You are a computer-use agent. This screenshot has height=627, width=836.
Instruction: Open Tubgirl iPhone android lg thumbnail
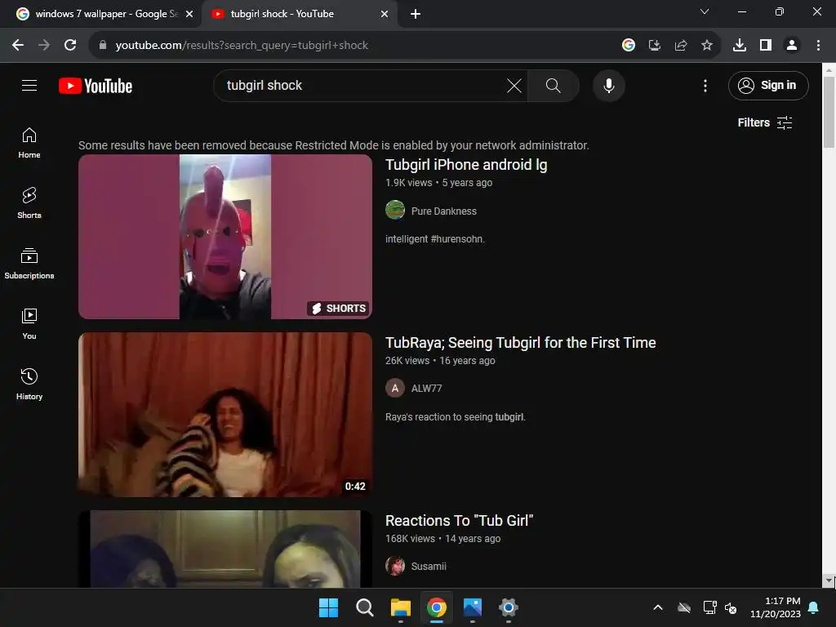tap(225, 237)
